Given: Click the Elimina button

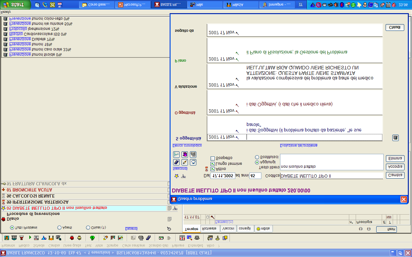Looking at the screenshot, I should (395, 158).
